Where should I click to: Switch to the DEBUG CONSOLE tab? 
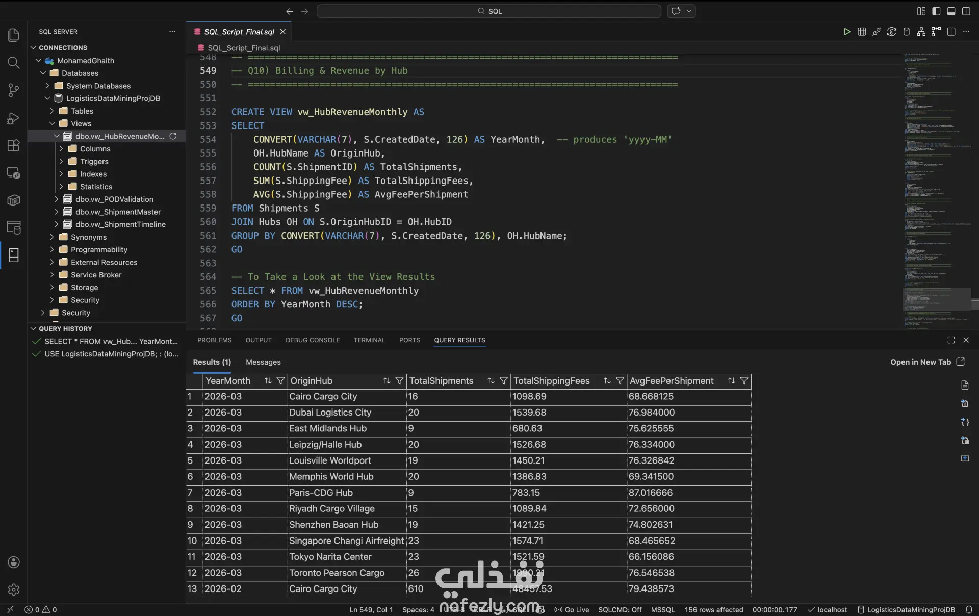coord(313,340)
